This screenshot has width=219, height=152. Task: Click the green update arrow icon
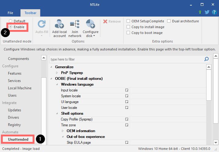pyautogui.click(x=200, y=12)
